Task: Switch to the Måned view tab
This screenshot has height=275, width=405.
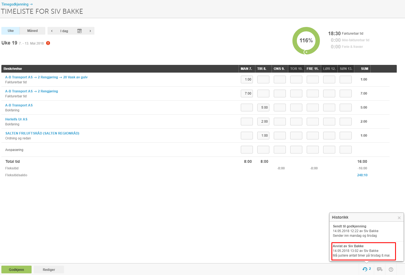Action: click(x=32, y=31)
